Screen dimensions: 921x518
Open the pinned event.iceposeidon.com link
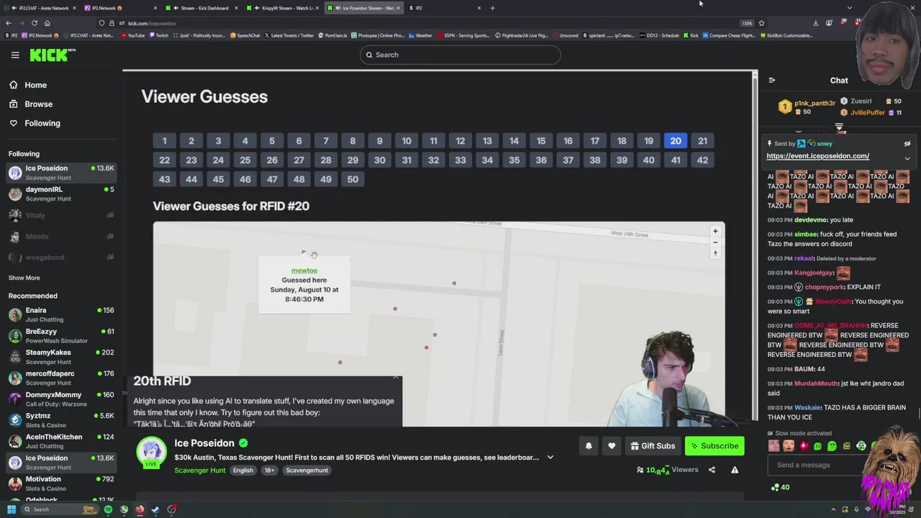(817, 156)
